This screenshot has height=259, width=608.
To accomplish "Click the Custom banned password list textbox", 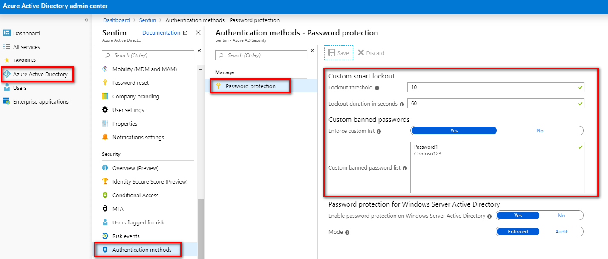I will coord(497,167).
